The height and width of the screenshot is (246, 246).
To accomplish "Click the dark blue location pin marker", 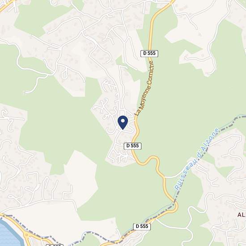I will pyautogui.click(x=123, y=123).
